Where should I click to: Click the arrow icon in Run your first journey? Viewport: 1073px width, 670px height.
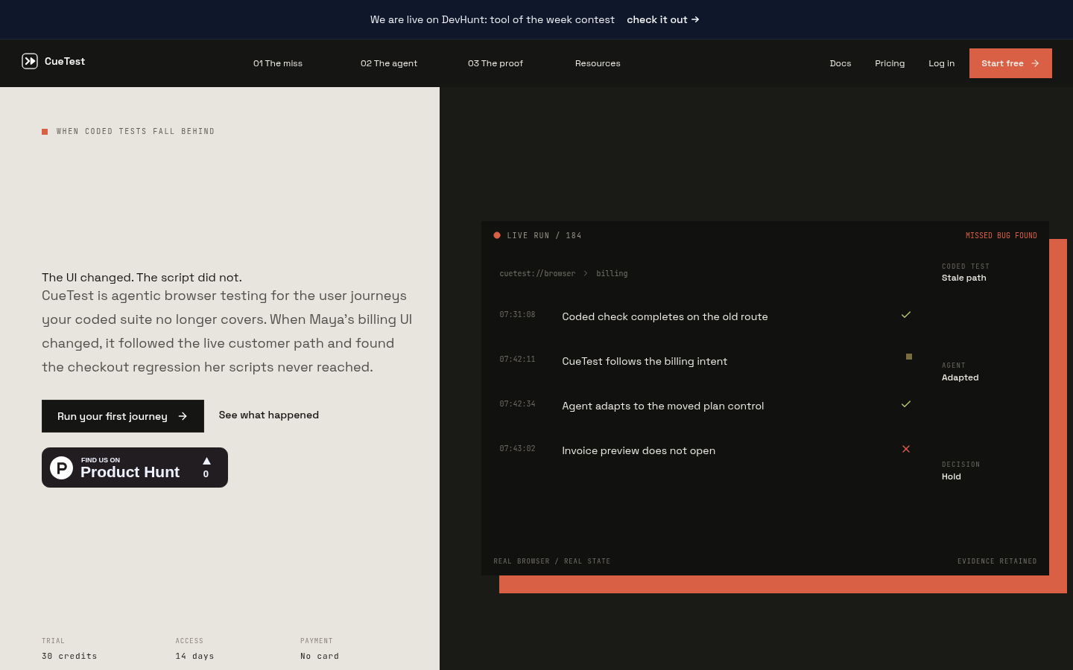point(183,416)
